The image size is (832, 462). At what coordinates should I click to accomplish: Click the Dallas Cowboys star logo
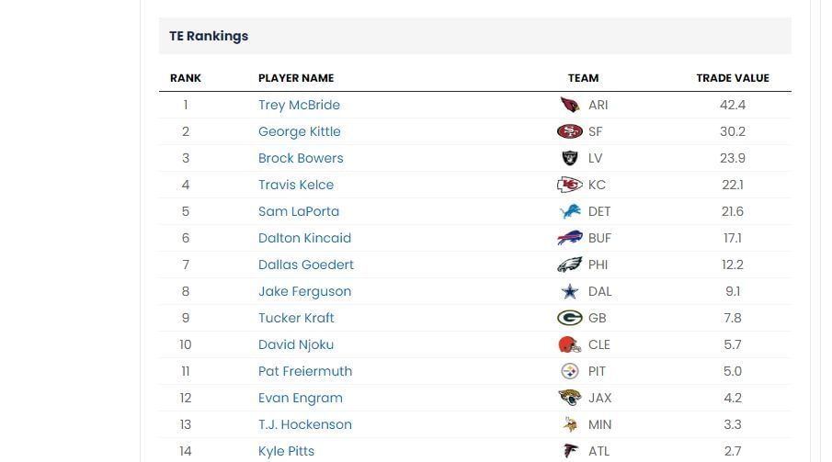[570, 291]
